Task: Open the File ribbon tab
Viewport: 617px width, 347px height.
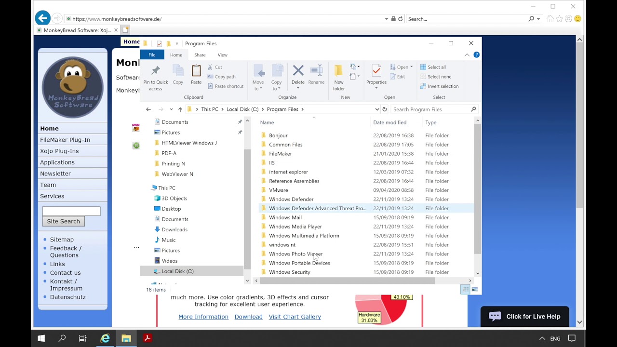Action: pos(152,55)
